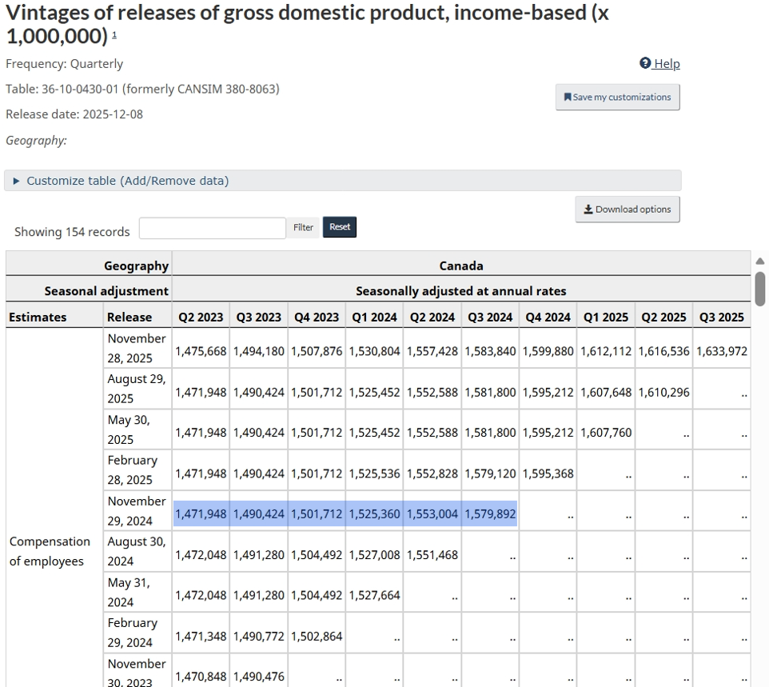This screenshot has height=687, width=769.
Task: Click the download arrow icon in Download options
Action: (589, 209)
